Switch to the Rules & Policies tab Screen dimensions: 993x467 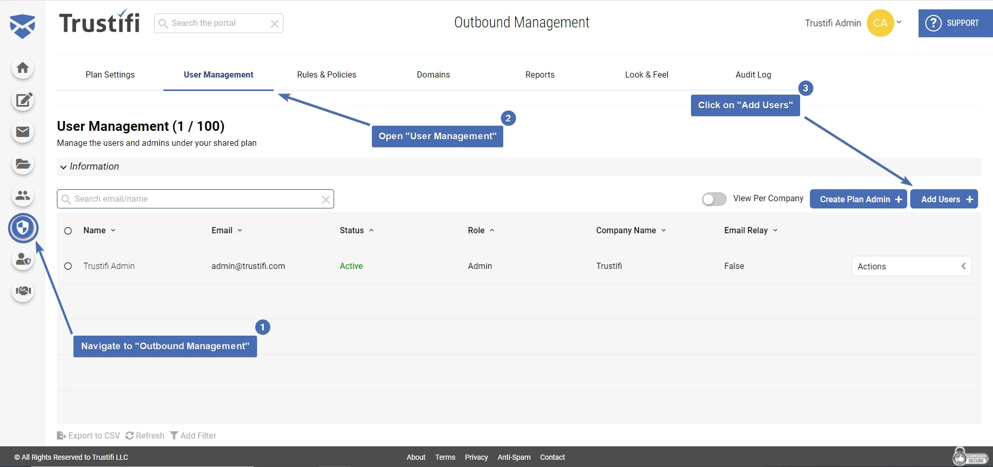point(326,75)
